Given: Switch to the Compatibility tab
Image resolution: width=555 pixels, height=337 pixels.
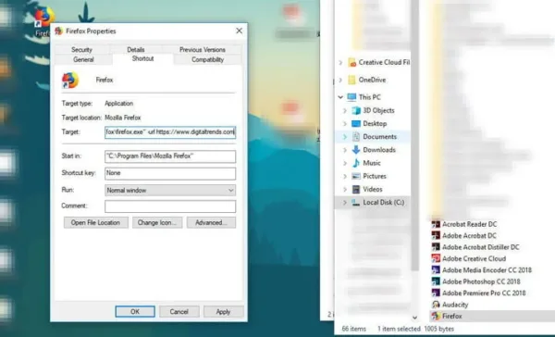Looking at the screenshot, I should click(208, 59).
